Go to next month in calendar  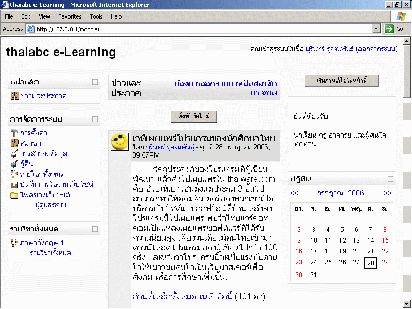click(387, 193)
